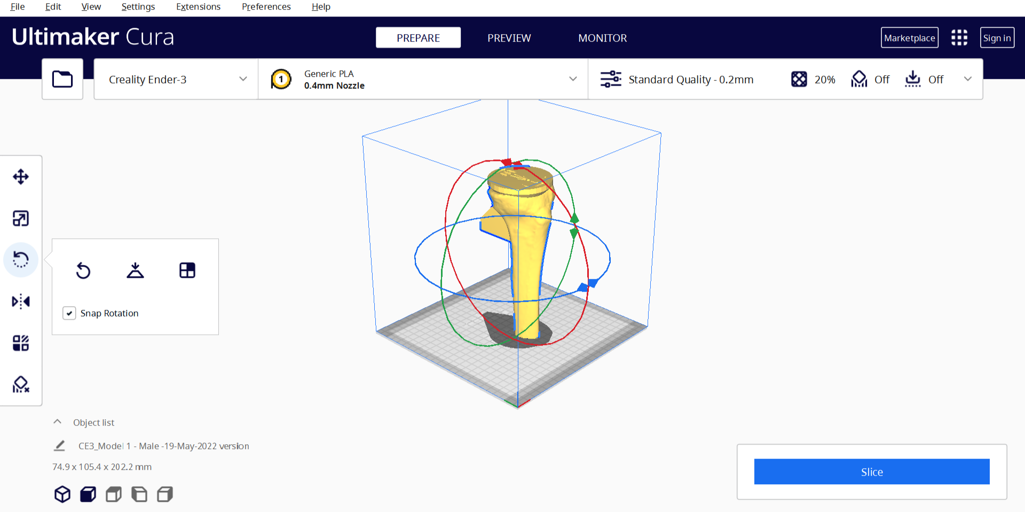
Task: Rename model using the pencil edit icon
Action: (60, 446)
